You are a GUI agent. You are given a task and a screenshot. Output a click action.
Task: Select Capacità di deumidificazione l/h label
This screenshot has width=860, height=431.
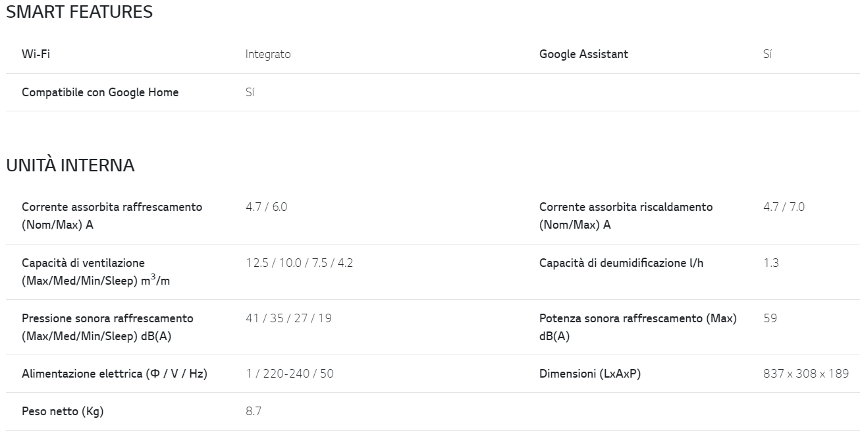point(621,263)
